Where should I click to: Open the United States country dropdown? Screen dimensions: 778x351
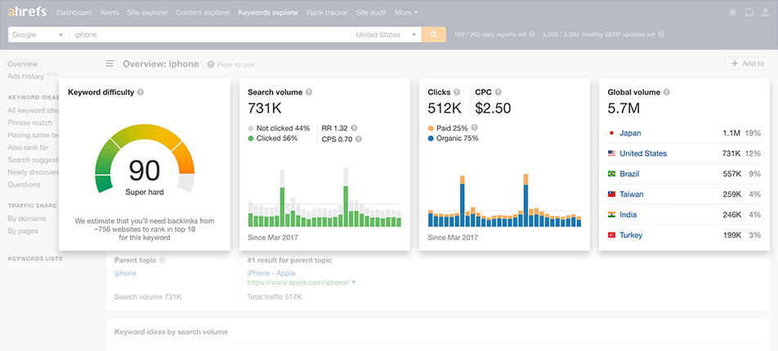click(386, 35)
